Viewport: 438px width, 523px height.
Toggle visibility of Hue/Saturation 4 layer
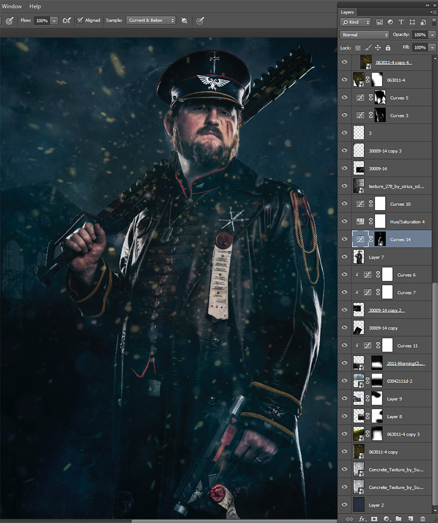pyautogui.click(x=345, y=221)
